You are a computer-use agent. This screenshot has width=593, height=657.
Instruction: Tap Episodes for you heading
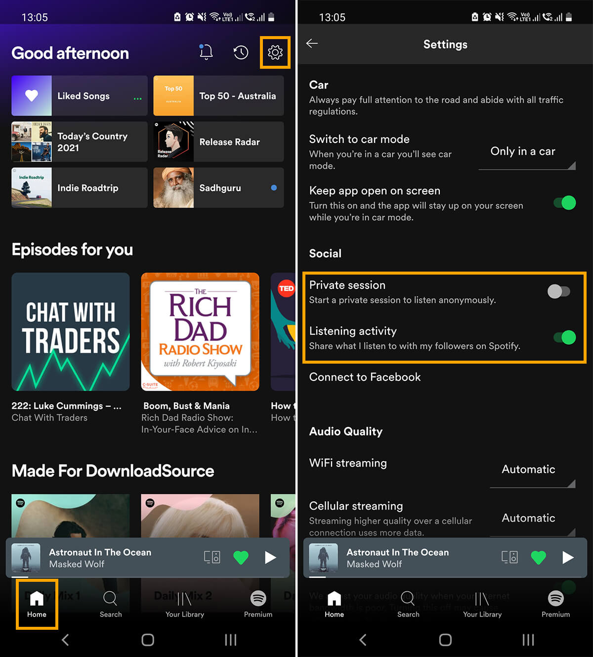coord(72,250)
